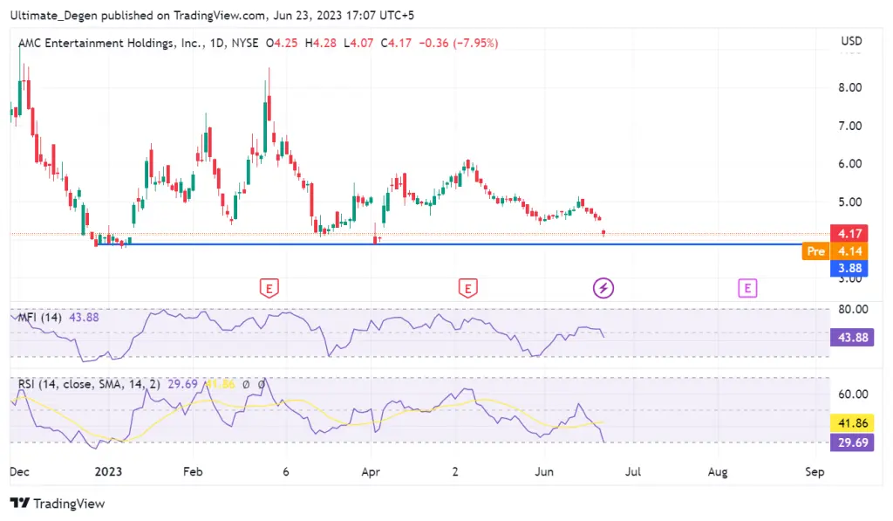Click the yellow 41.86 RSI SMA label
893x521 pixels.
pyautogui.click(x=852, y=423)
